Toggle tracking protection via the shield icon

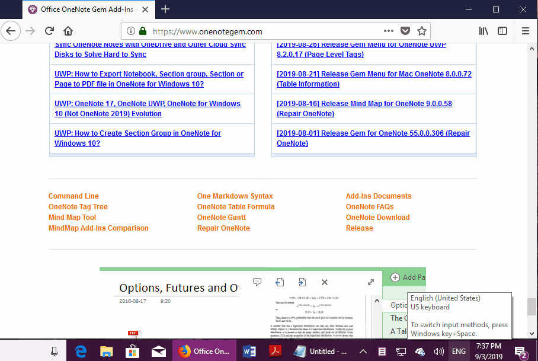(406, 30)
